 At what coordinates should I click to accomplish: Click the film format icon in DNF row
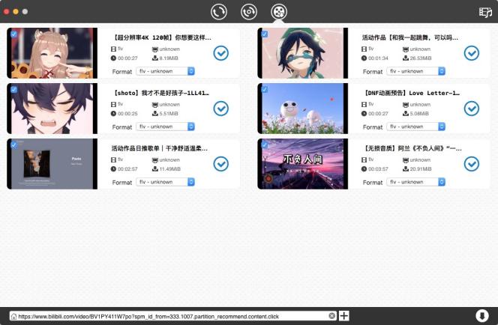[364, 105]
